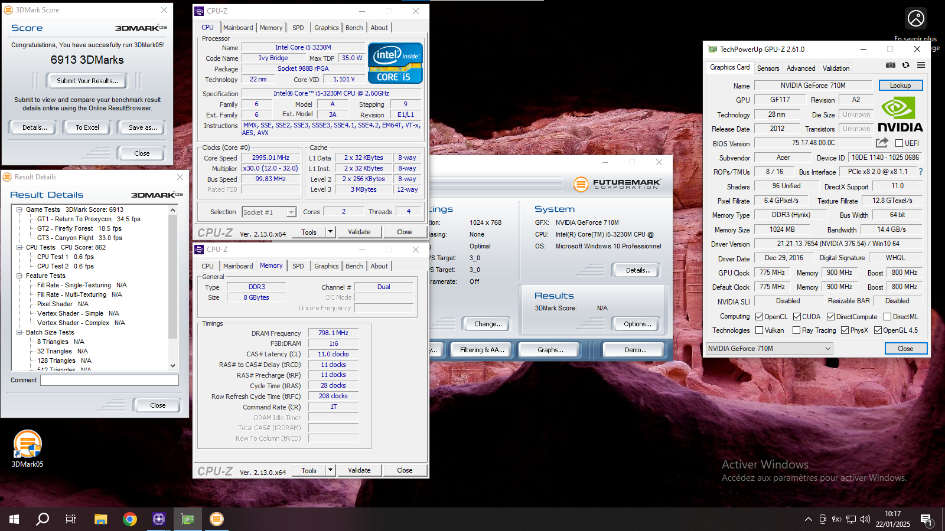The image size is (945, 531).
Task: Open the Tools dropdown arrow in CPU-Z Memory window
Action: click(x=331, y=470)
